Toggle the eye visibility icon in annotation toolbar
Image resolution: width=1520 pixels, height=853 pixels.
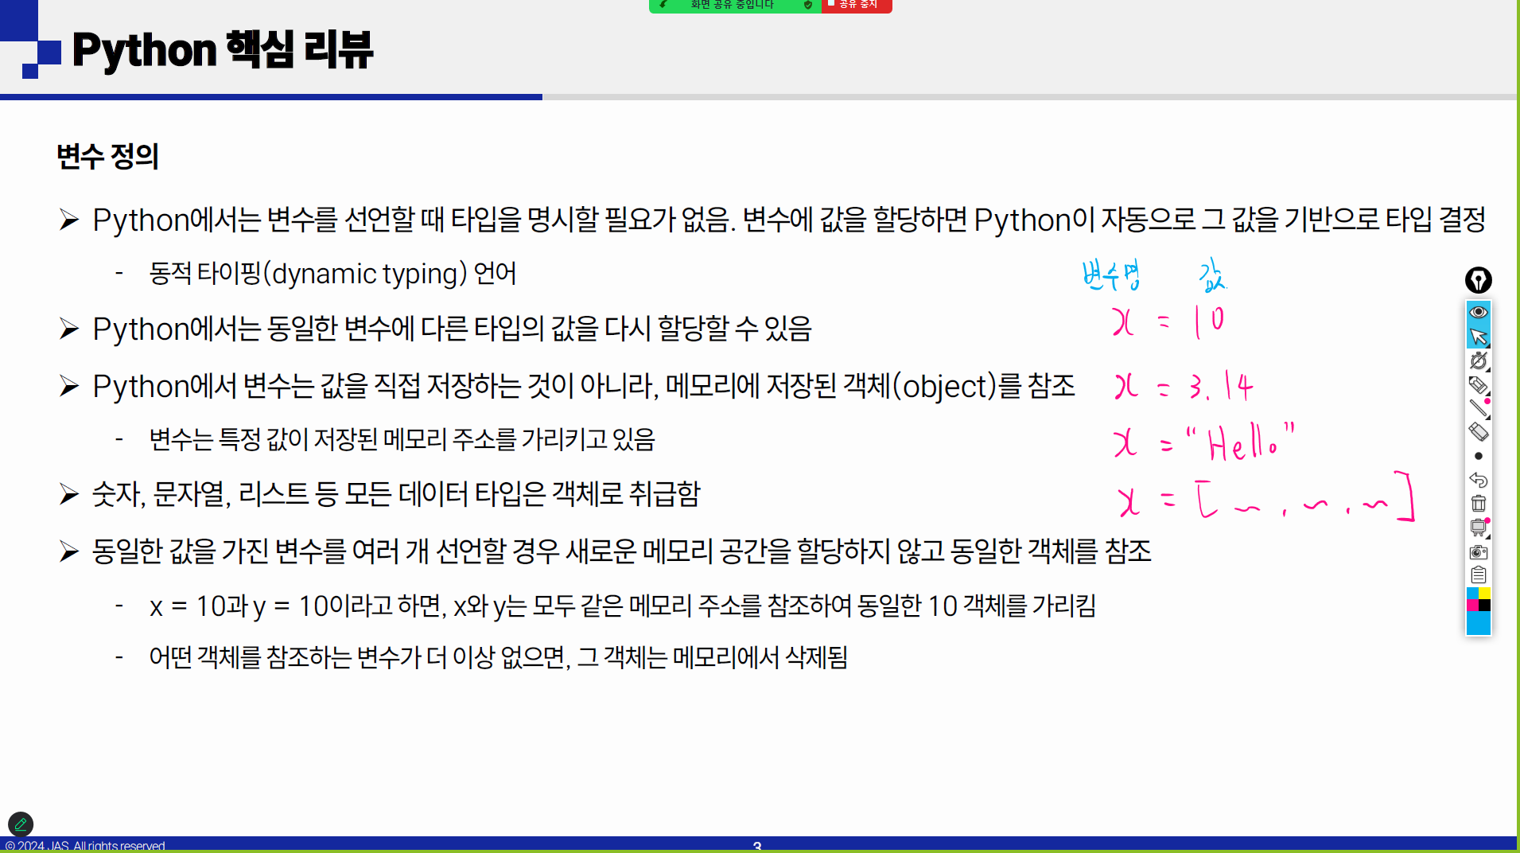tap(1478, 312)
